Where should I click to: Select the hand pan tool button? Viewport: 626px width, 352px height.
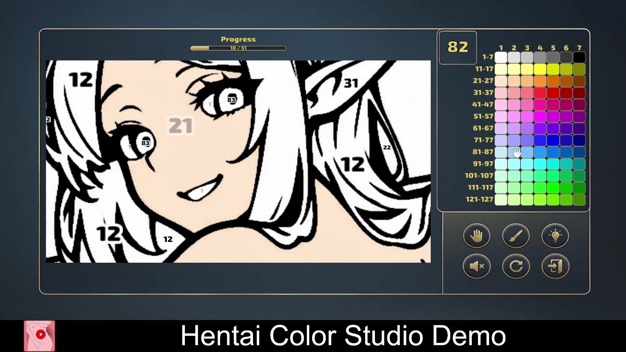[476, 235]
